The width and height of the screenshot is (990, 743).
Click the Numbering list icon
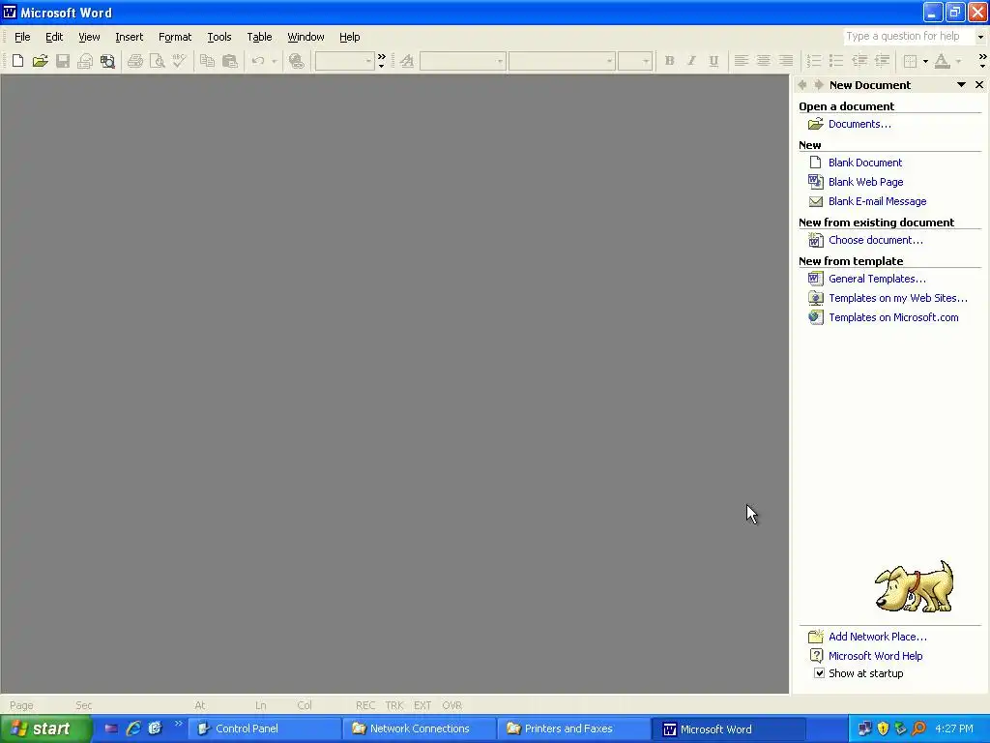pos(814,61)
